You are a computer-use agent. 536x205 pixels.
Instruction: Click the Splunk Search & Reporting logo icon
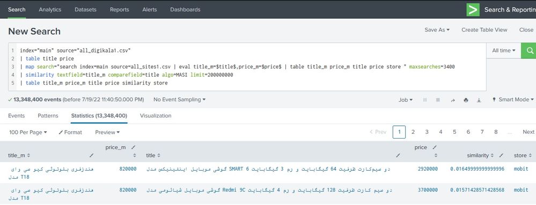[x=473, y=10]
